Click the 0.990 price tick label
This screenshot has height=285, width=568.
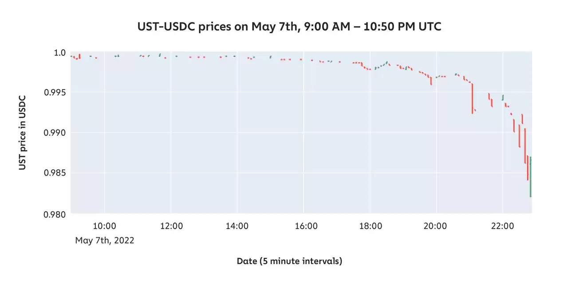point(55,133)
